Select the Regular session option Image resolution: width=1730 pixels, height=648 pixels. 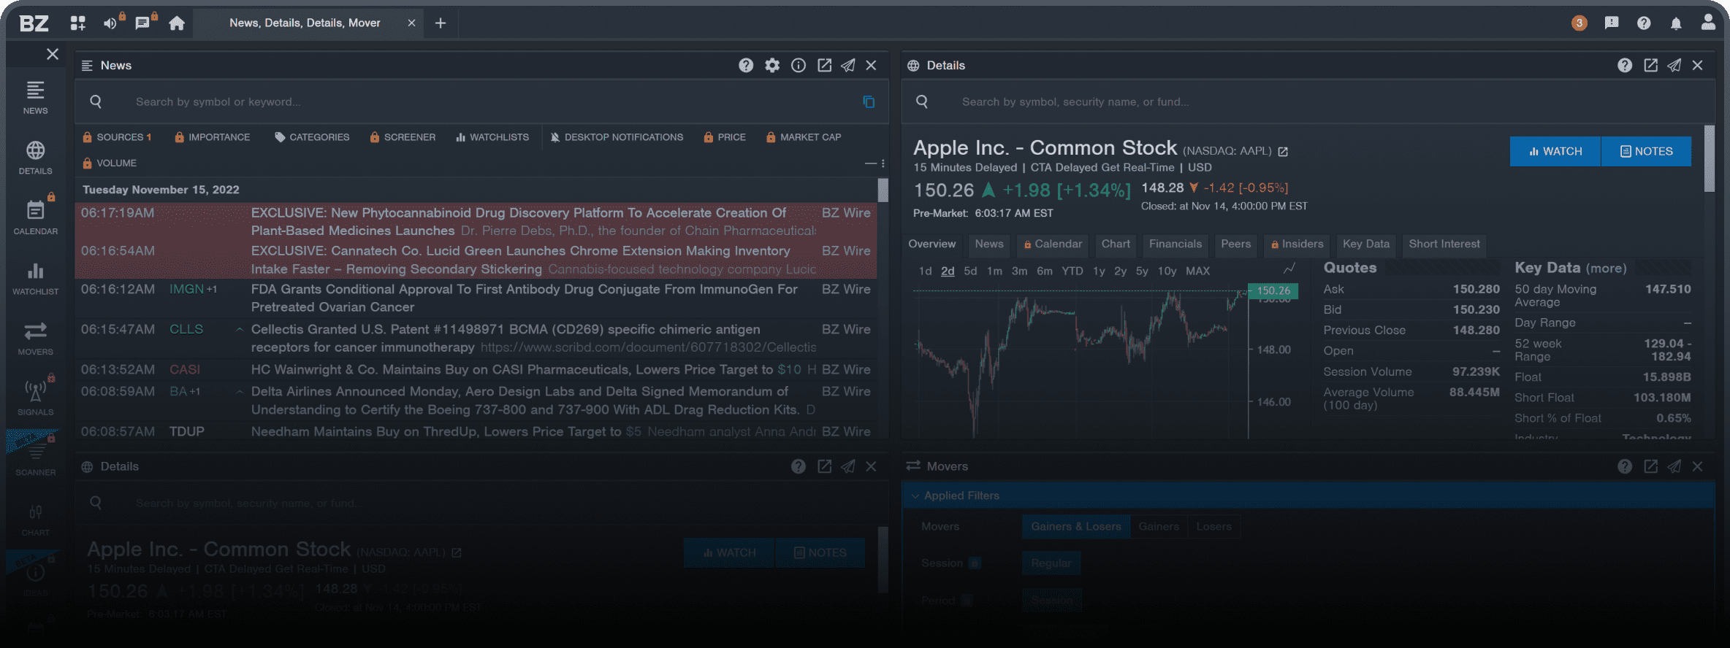pos(1051,563)
